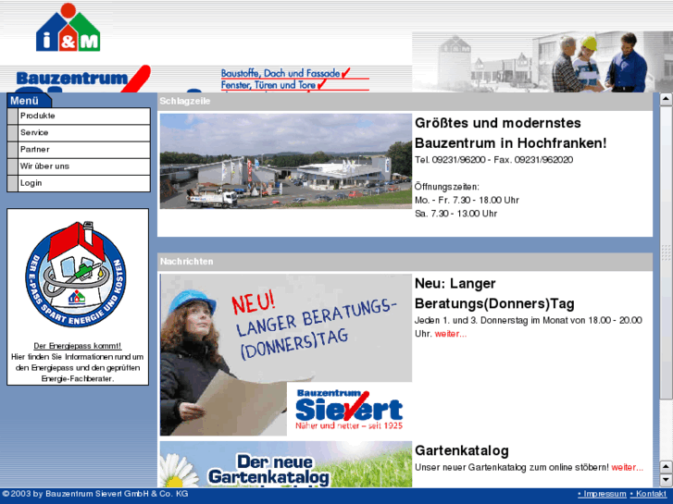The height and width of the screenshot is (504, 673).
Task: Click the E-Pass energy badge icon
Action: click(x=77, y=275)
